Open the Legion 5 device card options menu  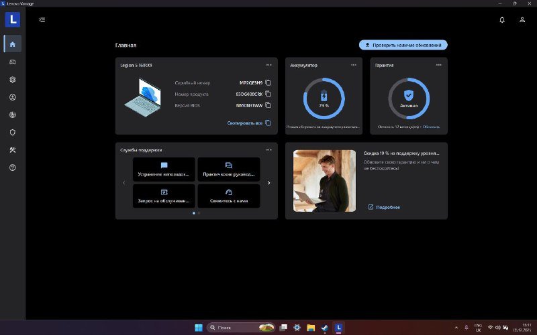269,65
